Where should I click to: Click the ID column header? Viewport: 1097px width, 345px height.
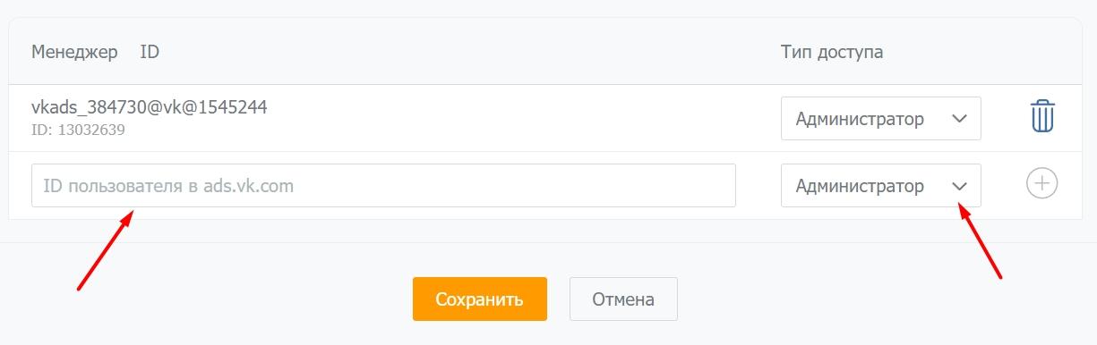click(x=150, y=52)
